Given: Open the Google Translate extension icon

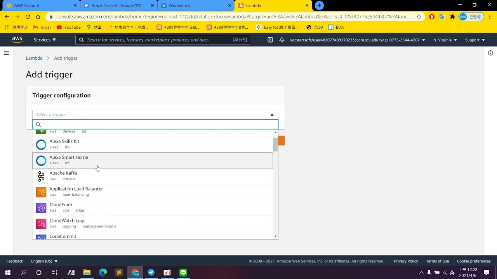Looking at the screenshot, I should point(442,17).
